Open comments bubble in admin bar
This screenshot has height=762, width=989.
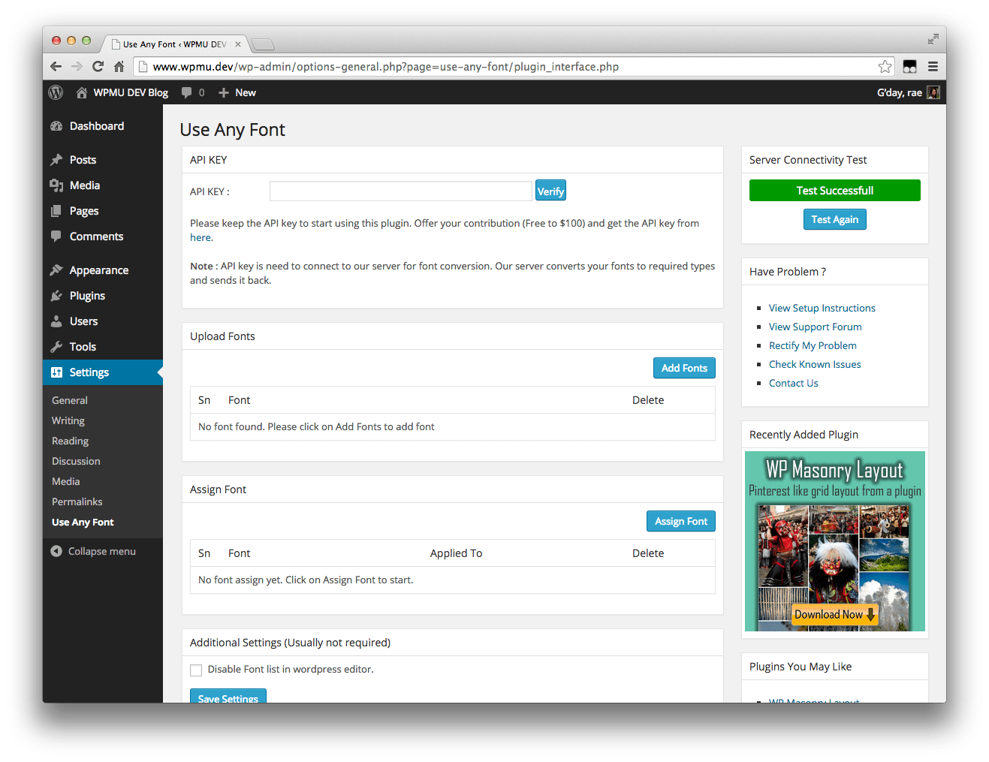coord(187,93)
